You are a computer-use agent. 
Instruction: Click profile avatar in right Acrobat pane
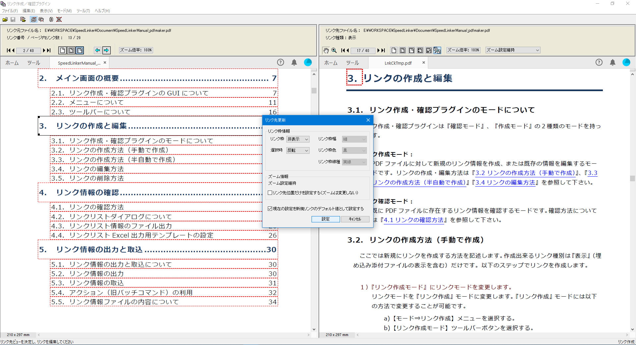tap(626, 62)
